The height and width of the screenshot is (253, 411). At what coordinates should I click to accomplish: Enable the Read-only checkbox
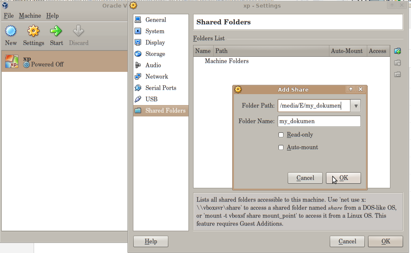coord(281,135)
